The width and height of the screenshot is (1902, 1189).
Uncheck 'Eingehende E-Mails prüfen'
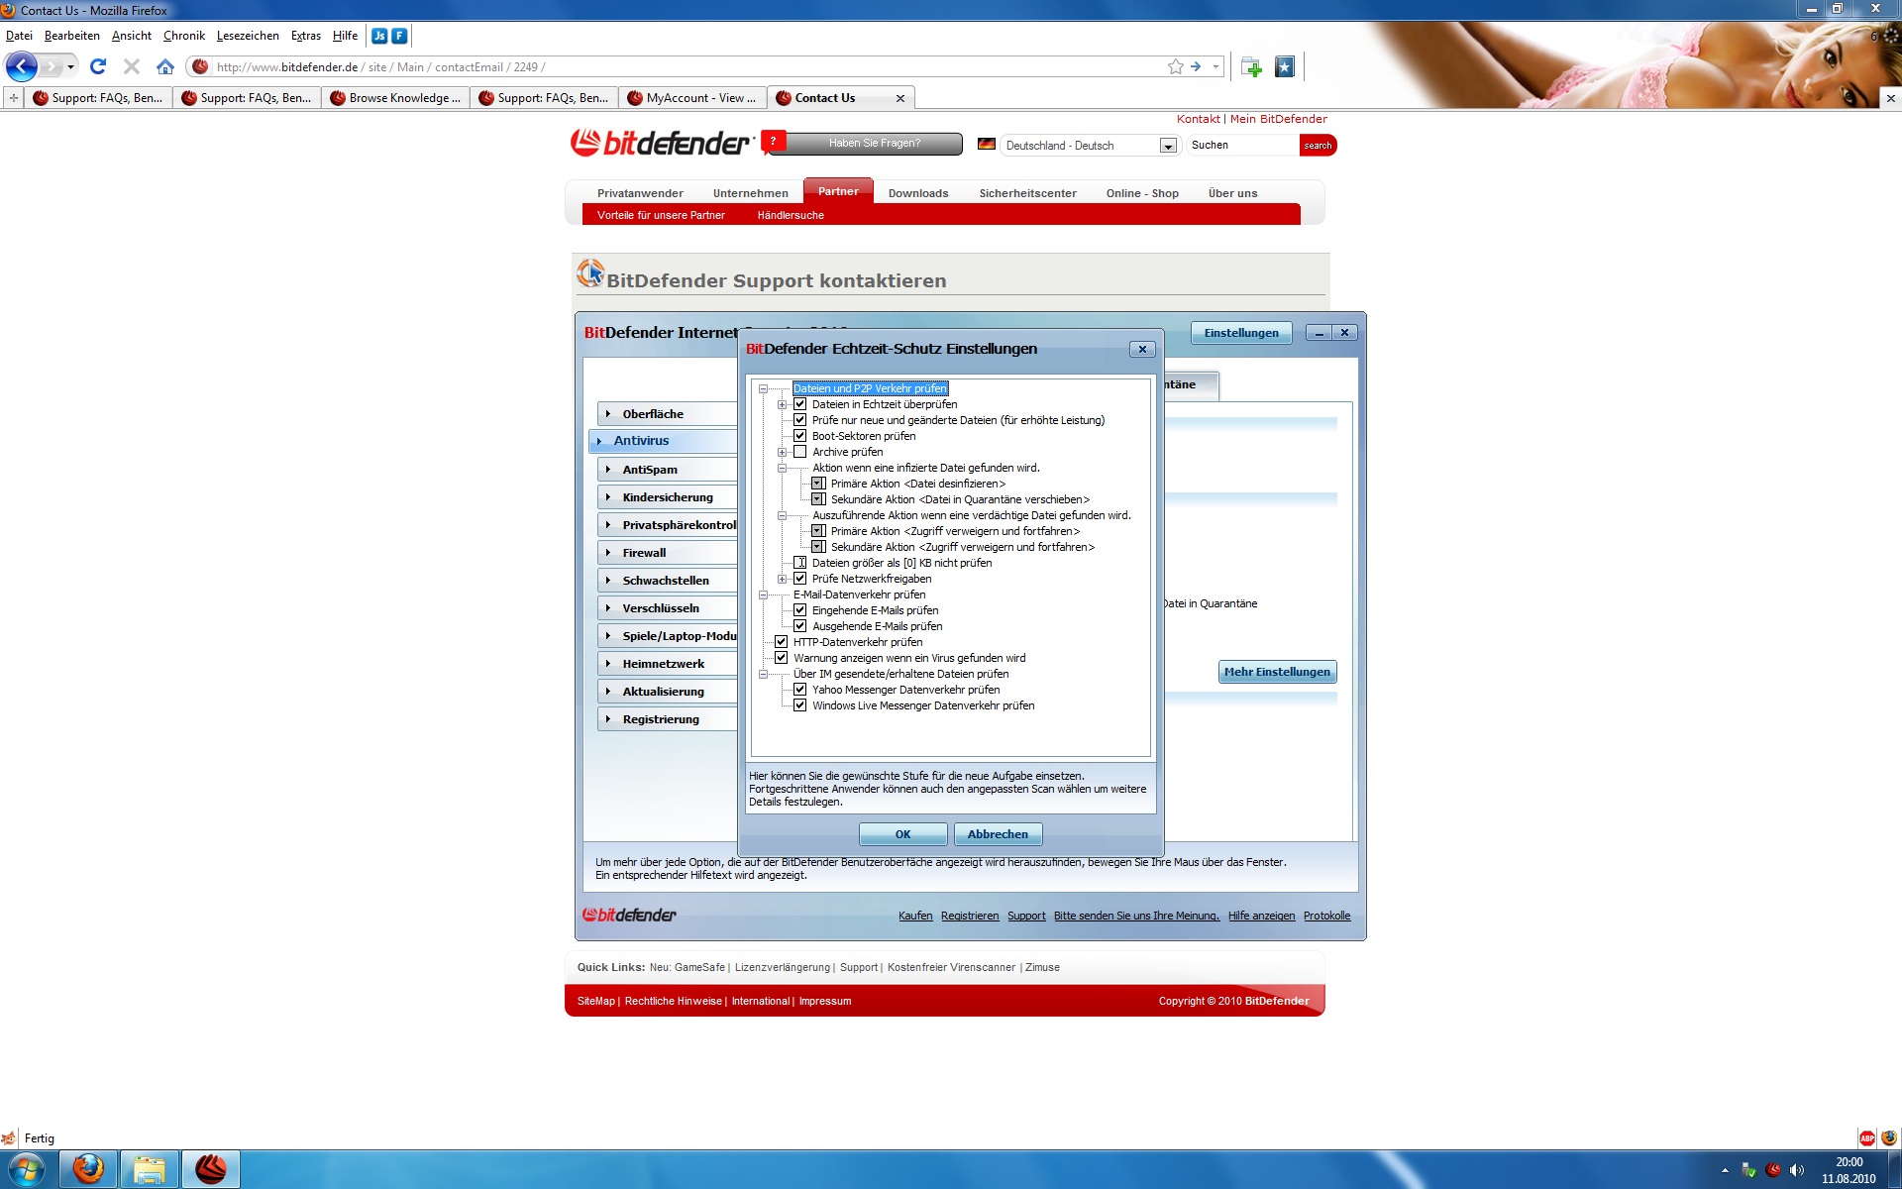click(x=800, y=610)
